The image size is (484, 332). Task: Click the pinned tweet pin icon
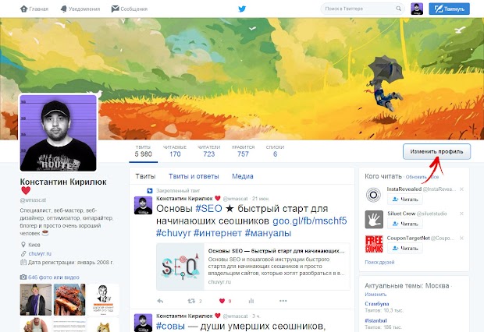[x=150, y=190]
